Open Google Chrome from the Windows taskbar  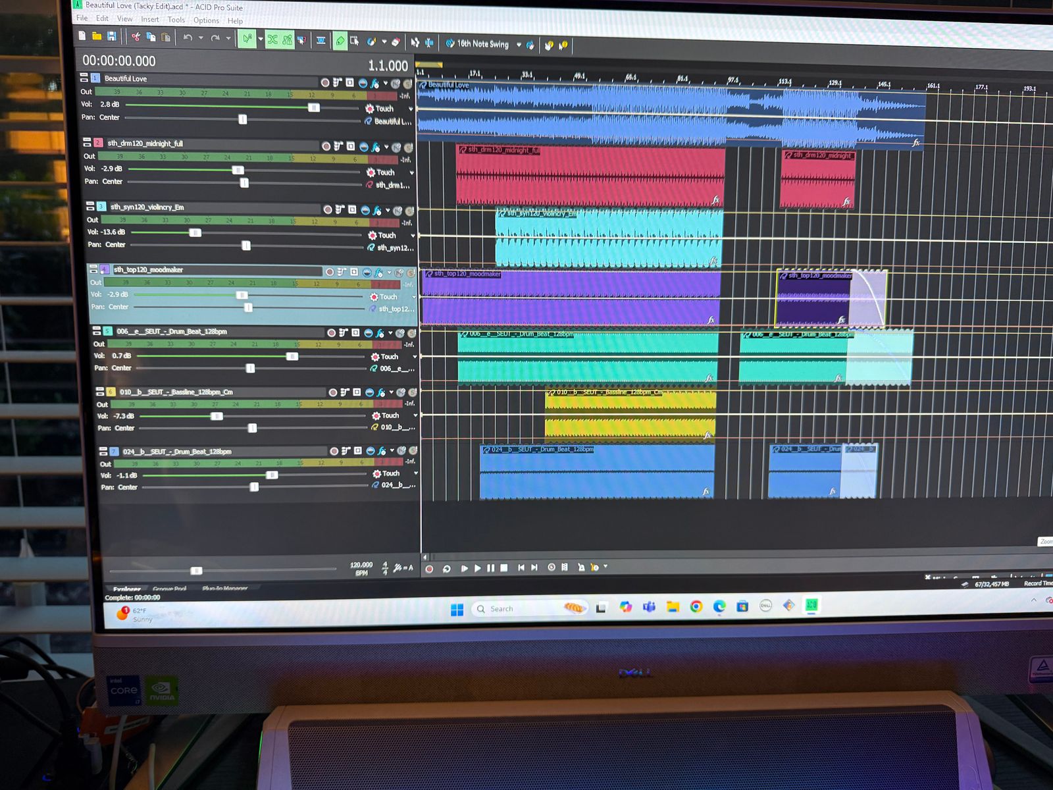696,606
